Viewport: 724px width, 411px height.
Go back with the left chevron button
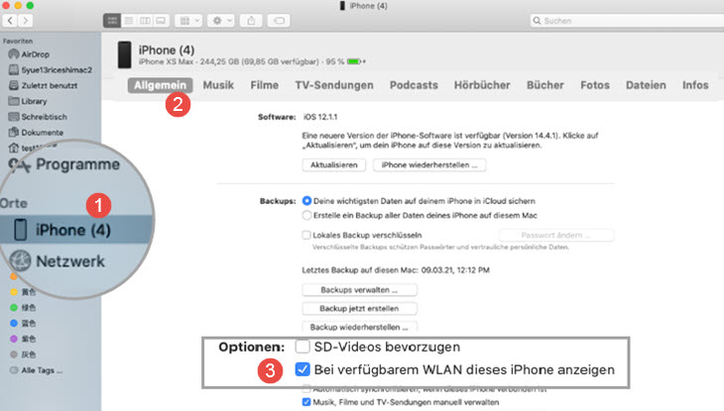10,21
